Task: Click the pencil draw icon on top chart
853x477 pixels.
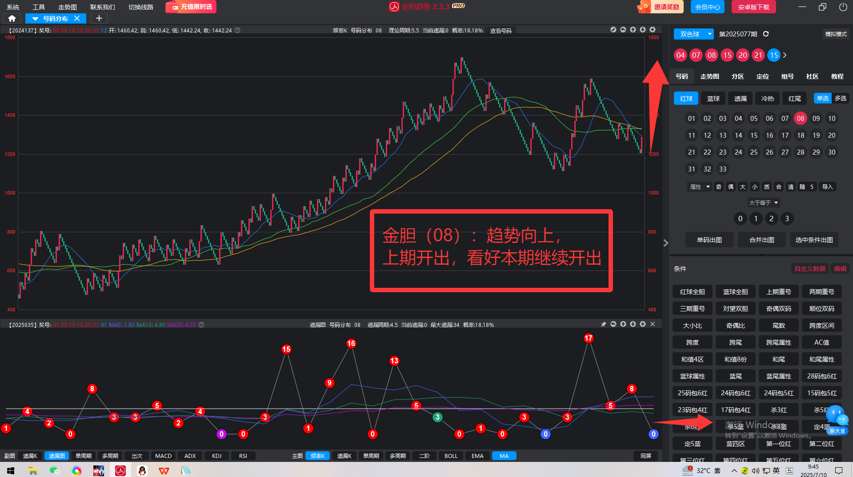Action: coord(613,30)
